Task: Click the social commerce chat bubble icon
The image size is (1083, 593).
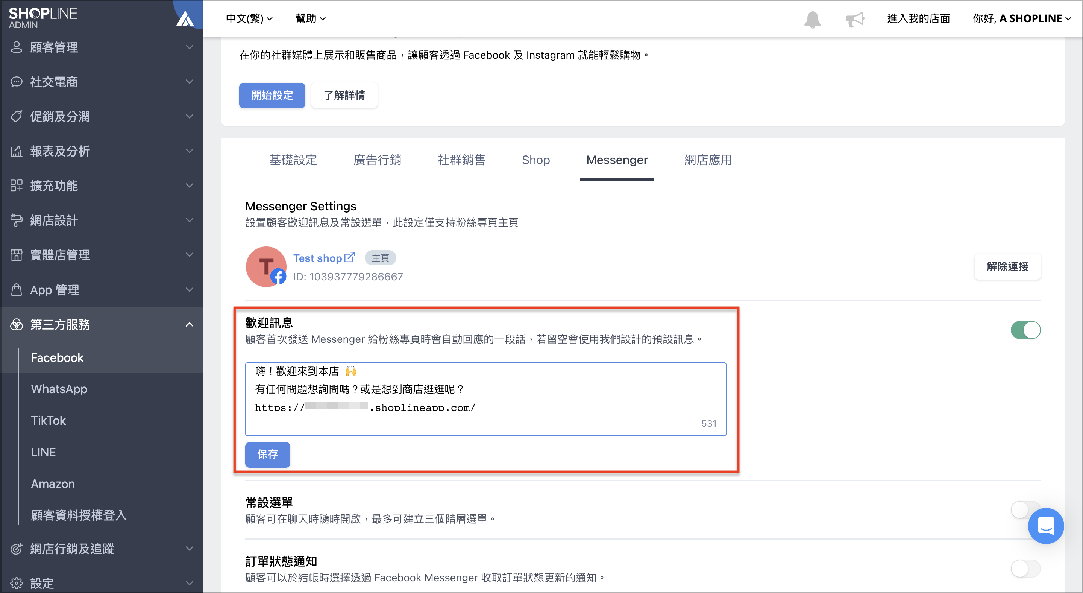Action: click(17, 82)
